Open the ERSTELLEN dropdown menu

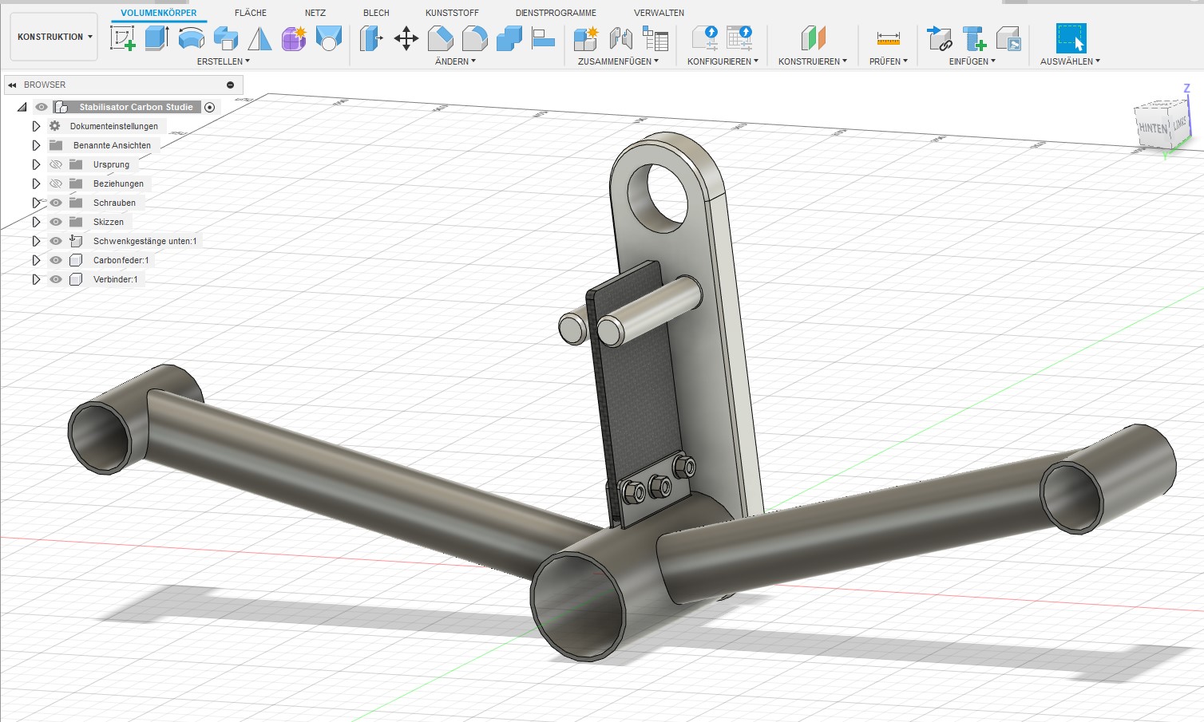click(223, 61)
